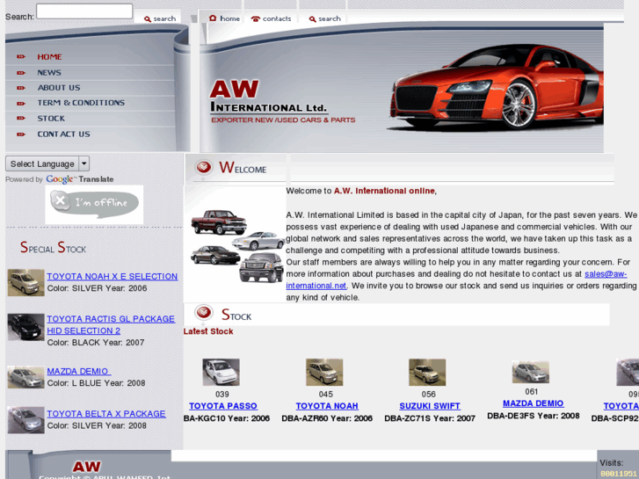Click the I'm offline chat status badge
This screenshot has height=479, width=639.
click(x=94, y=204)
